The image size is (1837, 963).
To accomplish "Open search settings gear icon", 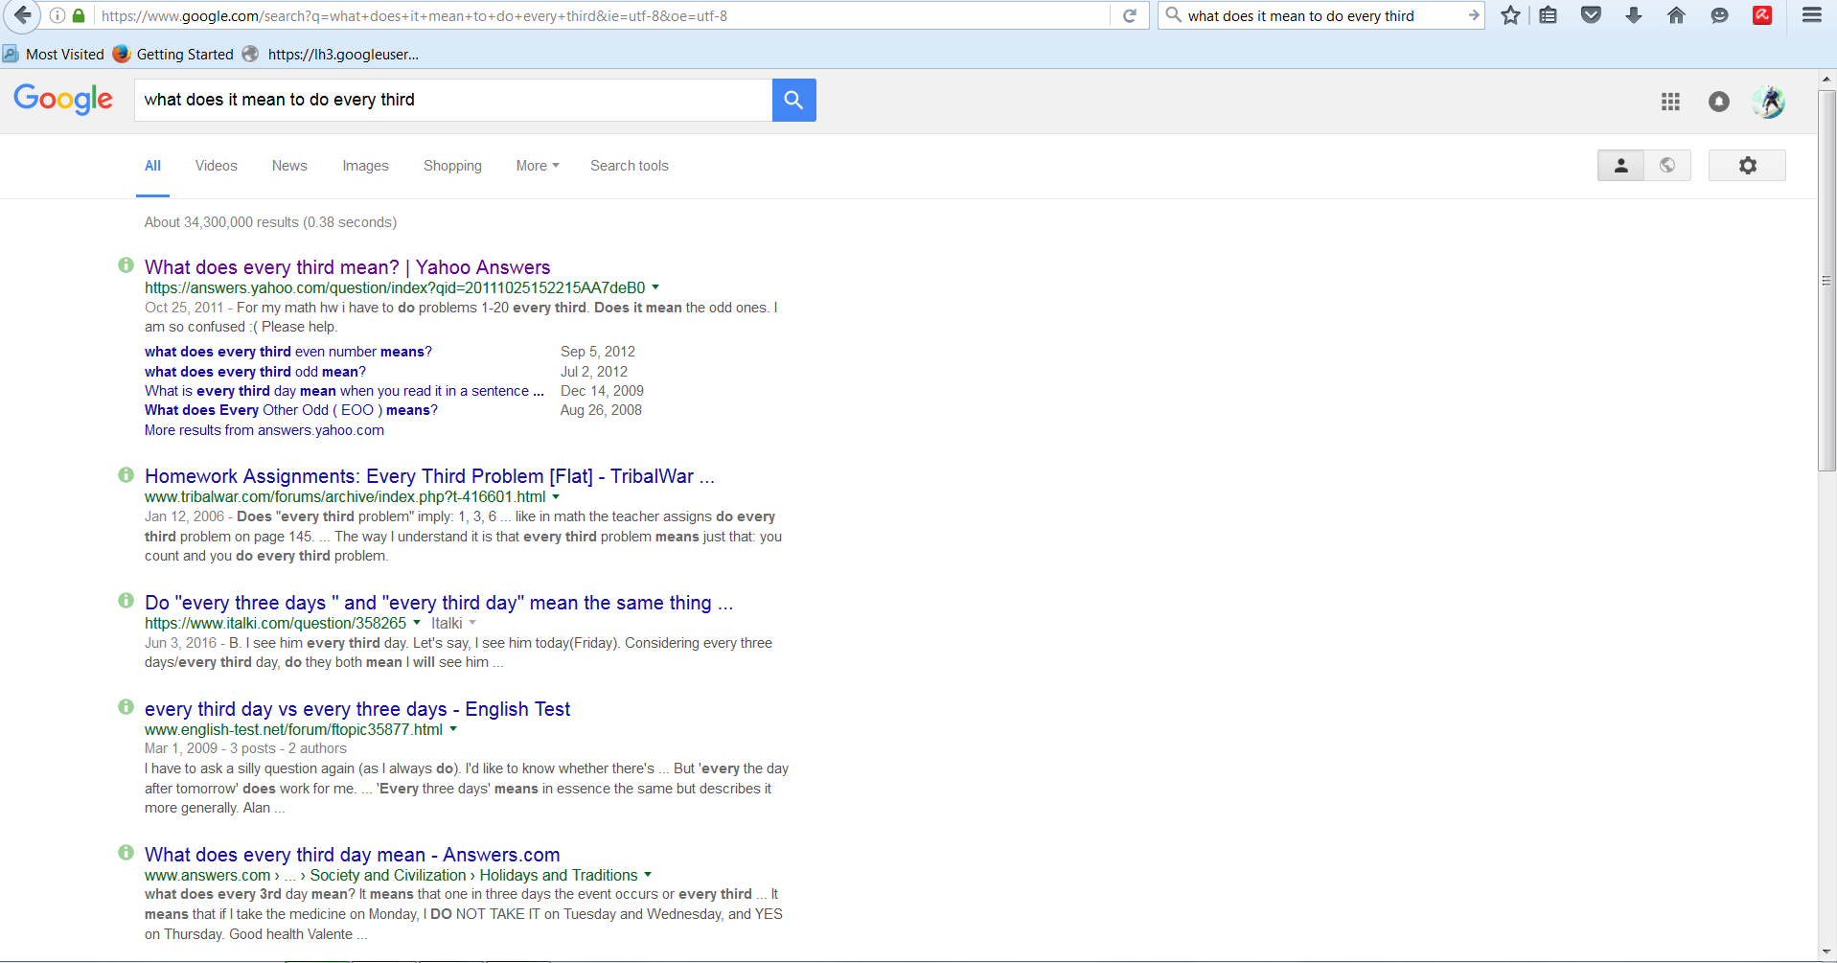I will [x=1747, y=166].
